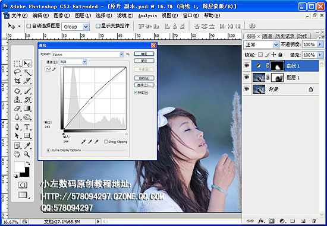The width and height of the screenshot is (327, 226).
Task: Open the fill slider arrow
Action: tap(320, 55)
